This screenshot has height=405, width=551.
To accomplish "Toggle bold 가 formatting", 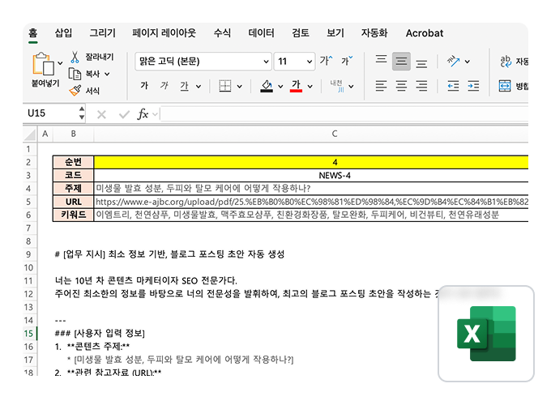I will pos(144,86).
